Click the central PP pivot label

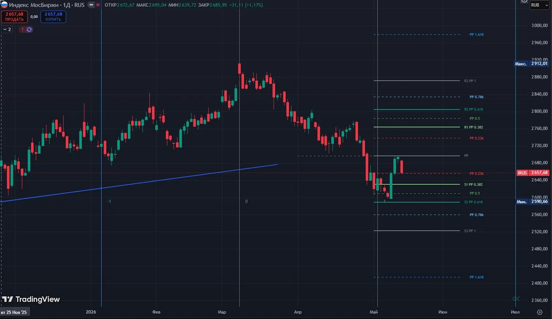tap(466, 156)
